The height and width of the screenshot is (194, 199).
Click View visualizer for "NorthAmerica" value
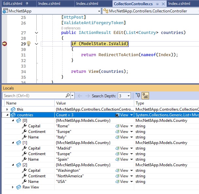coord(122,176)
